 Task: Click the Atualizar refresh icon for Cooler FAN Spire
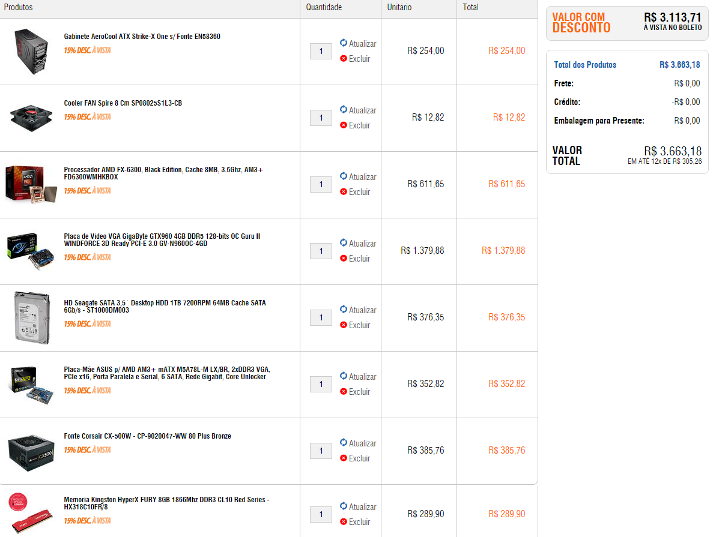[x=344, y=109]
